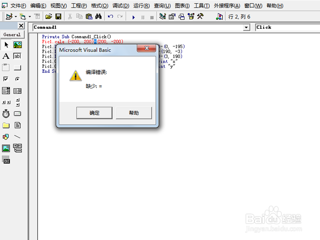Click the Find binoculars icon

(x=98, y=16)
